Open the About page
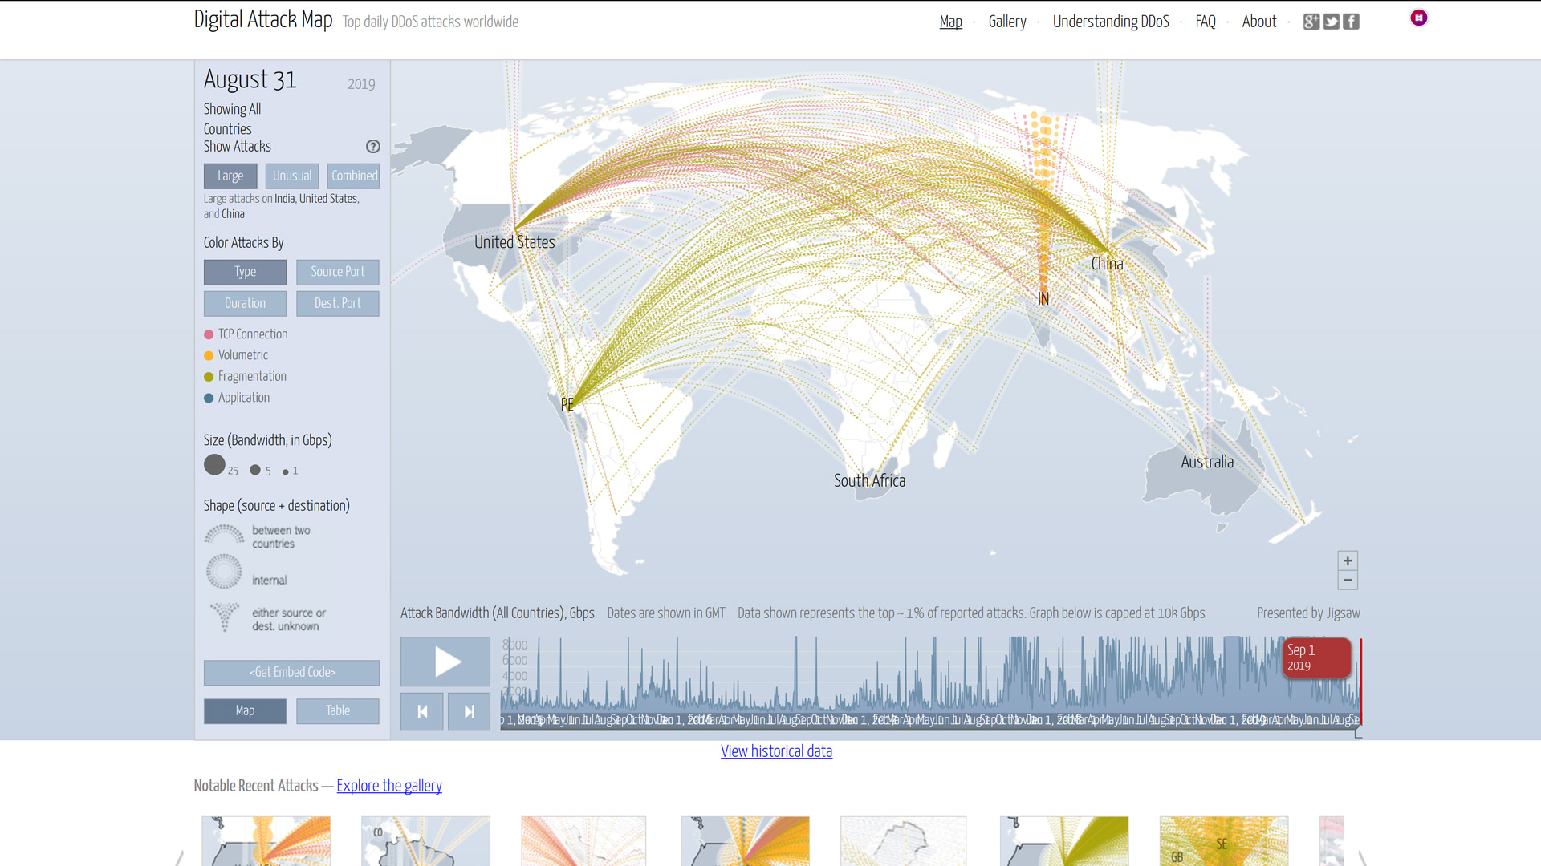 coord(1259,22)
